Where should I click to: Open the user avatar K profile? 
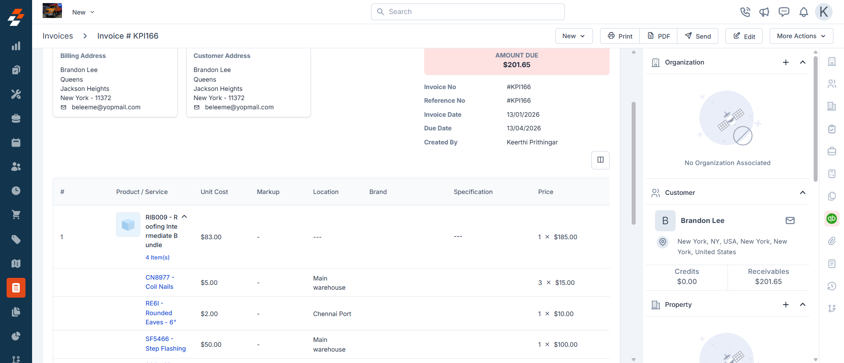[824, 12]
